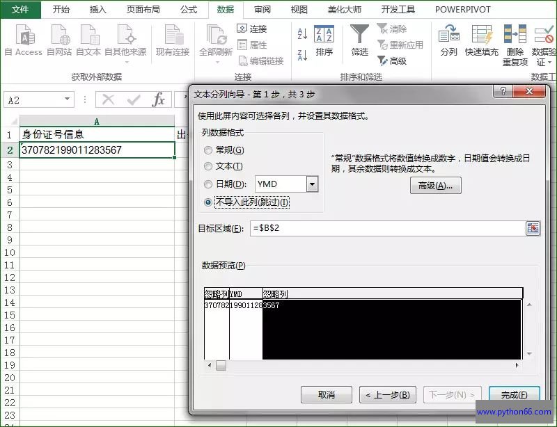The width and height of the screenshot is (557, 427).
Task: Click the From Web (自网站) icon
Action: pyautogui.click(x=58, y=36)
